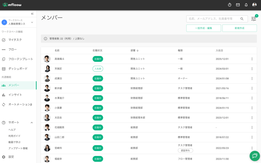Screen dimensions: 261x163
Task: Click 入社前 status badge of 芳賀匠
Action: [x=98, y=68]
